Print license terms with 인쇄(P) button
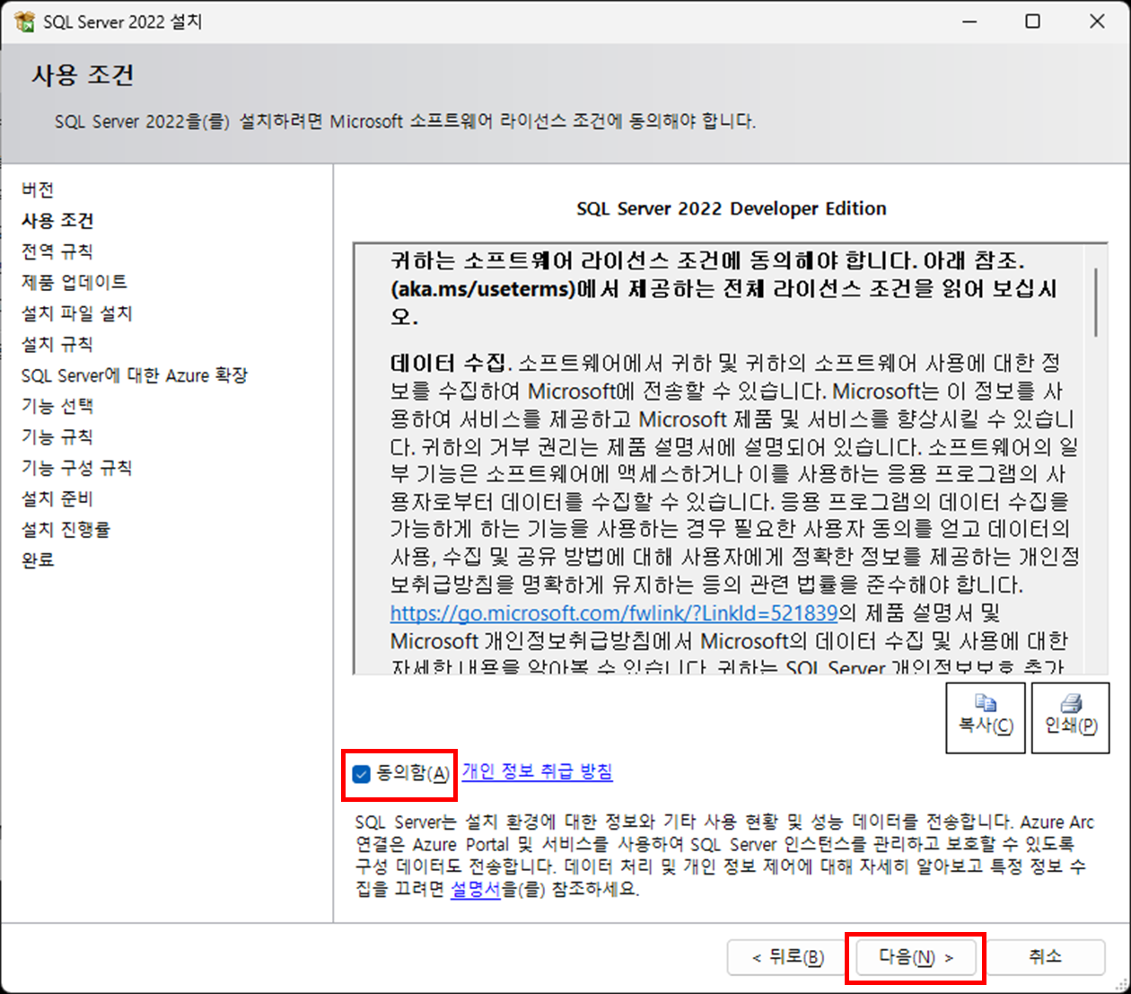Image resolution: width=1131 pixels, height=994 pixels. [x=1071, y=717]
